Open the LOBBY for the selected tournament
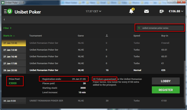This screenshot has height=110, width=187. 166,81
